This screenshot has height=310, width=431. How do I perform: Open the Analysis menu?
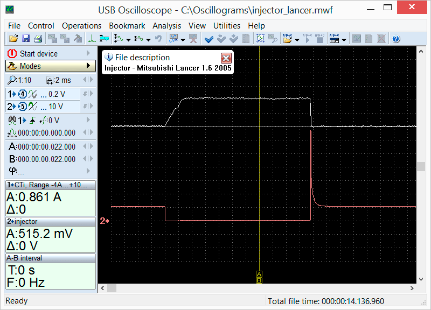[166, 26]
